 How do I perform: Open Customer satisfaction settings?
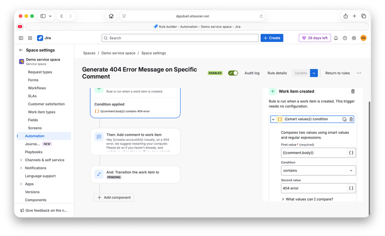coord(46,104)
